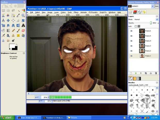The image size is (160, 120).
Task: Select the Measure compass tool
Action: coord(3,20)
